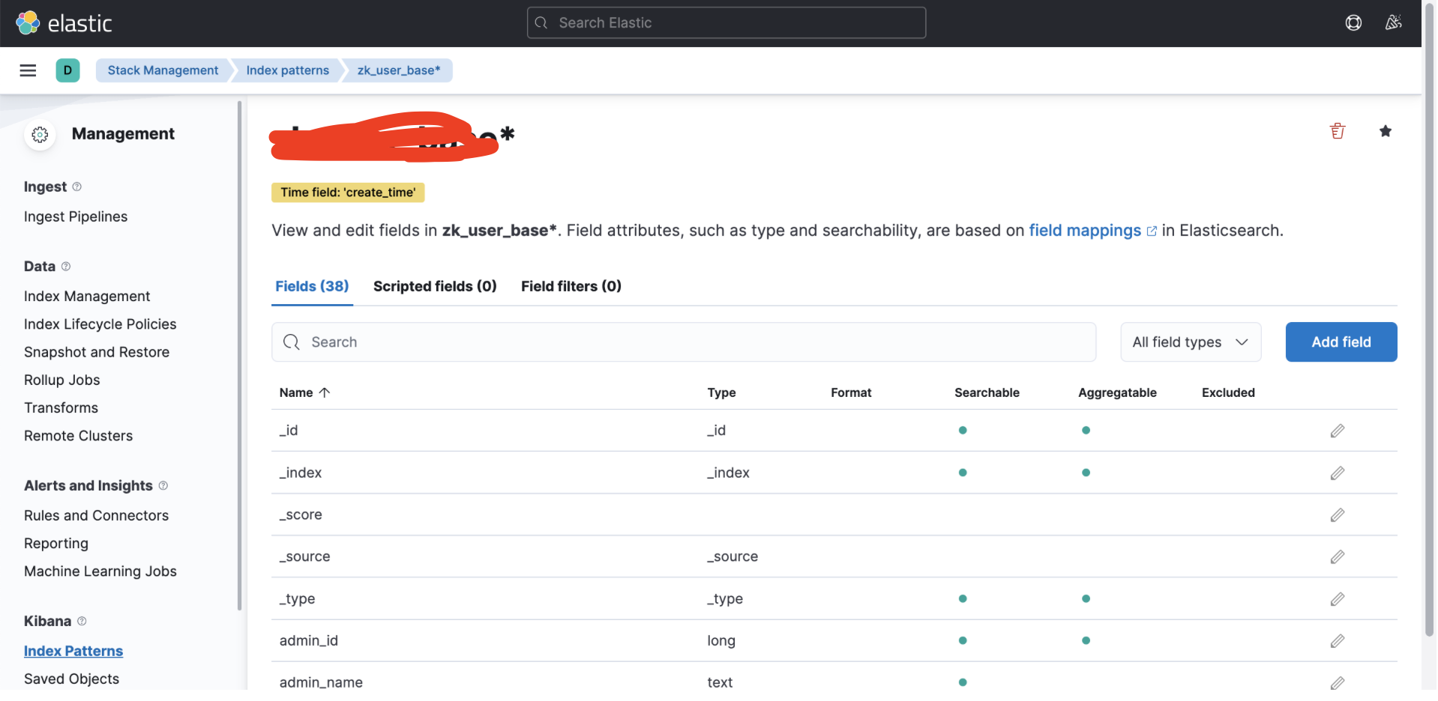This screenshot has height=701, width=1438.
Task: Click the help icon next to Kibana
Action: tap(82, 621)
